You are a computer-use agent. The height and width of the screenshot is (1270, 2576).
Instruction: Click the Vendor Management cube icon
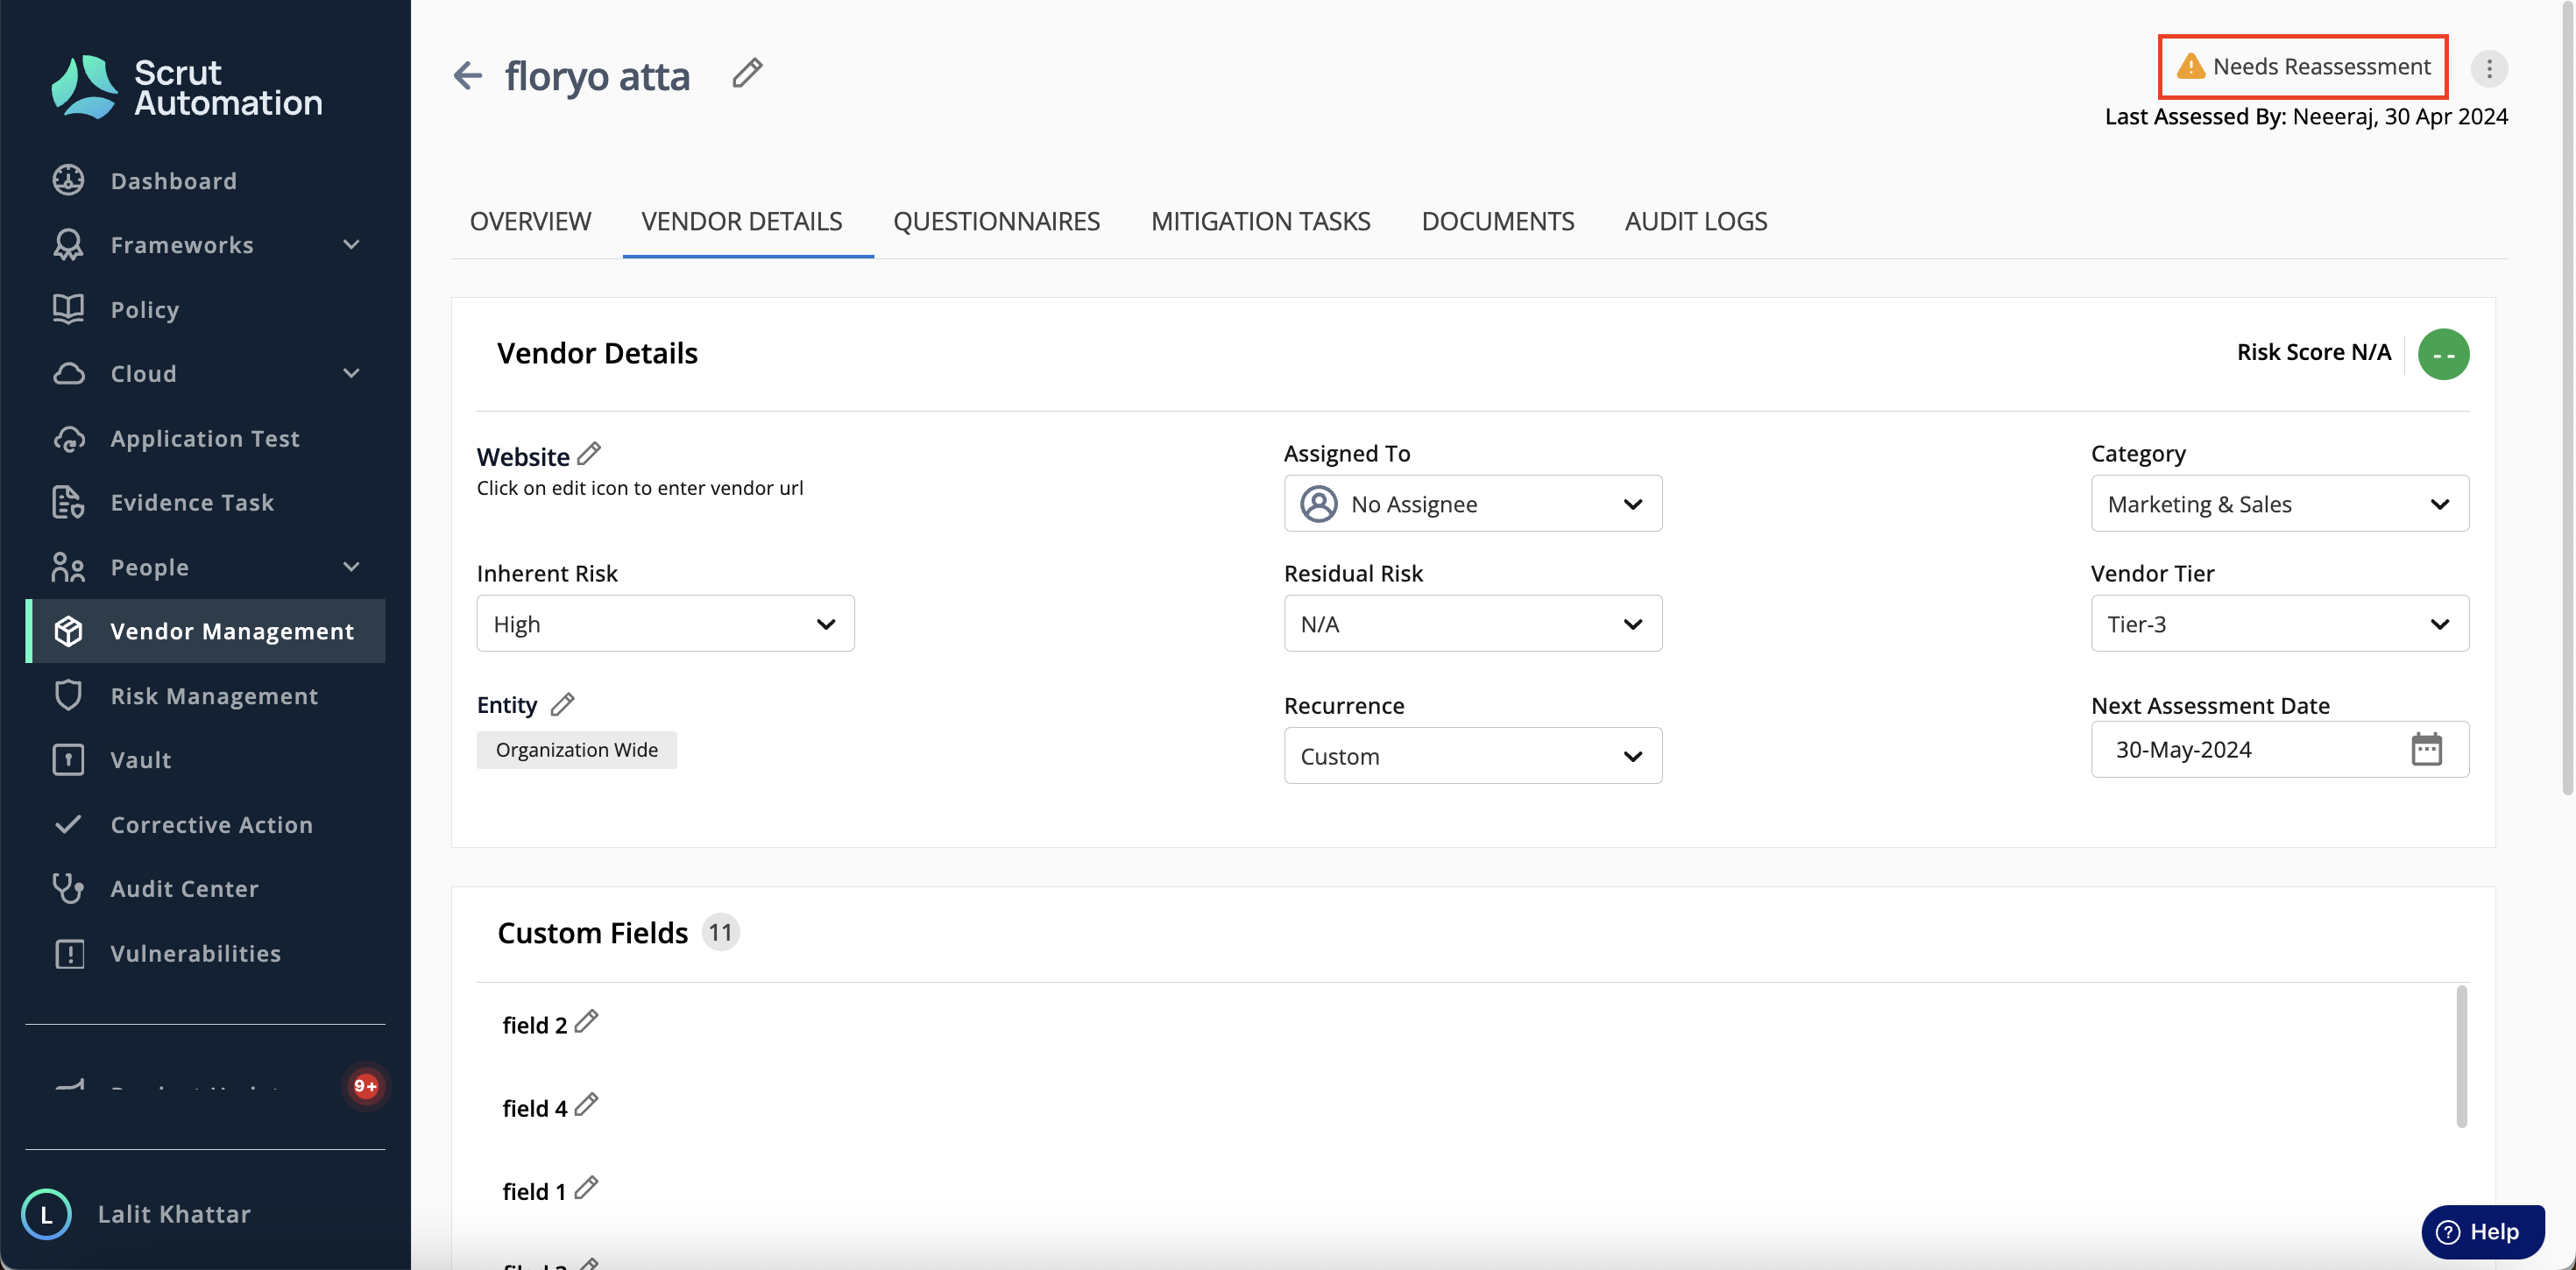pyautogui.click(x=68, y=631)
